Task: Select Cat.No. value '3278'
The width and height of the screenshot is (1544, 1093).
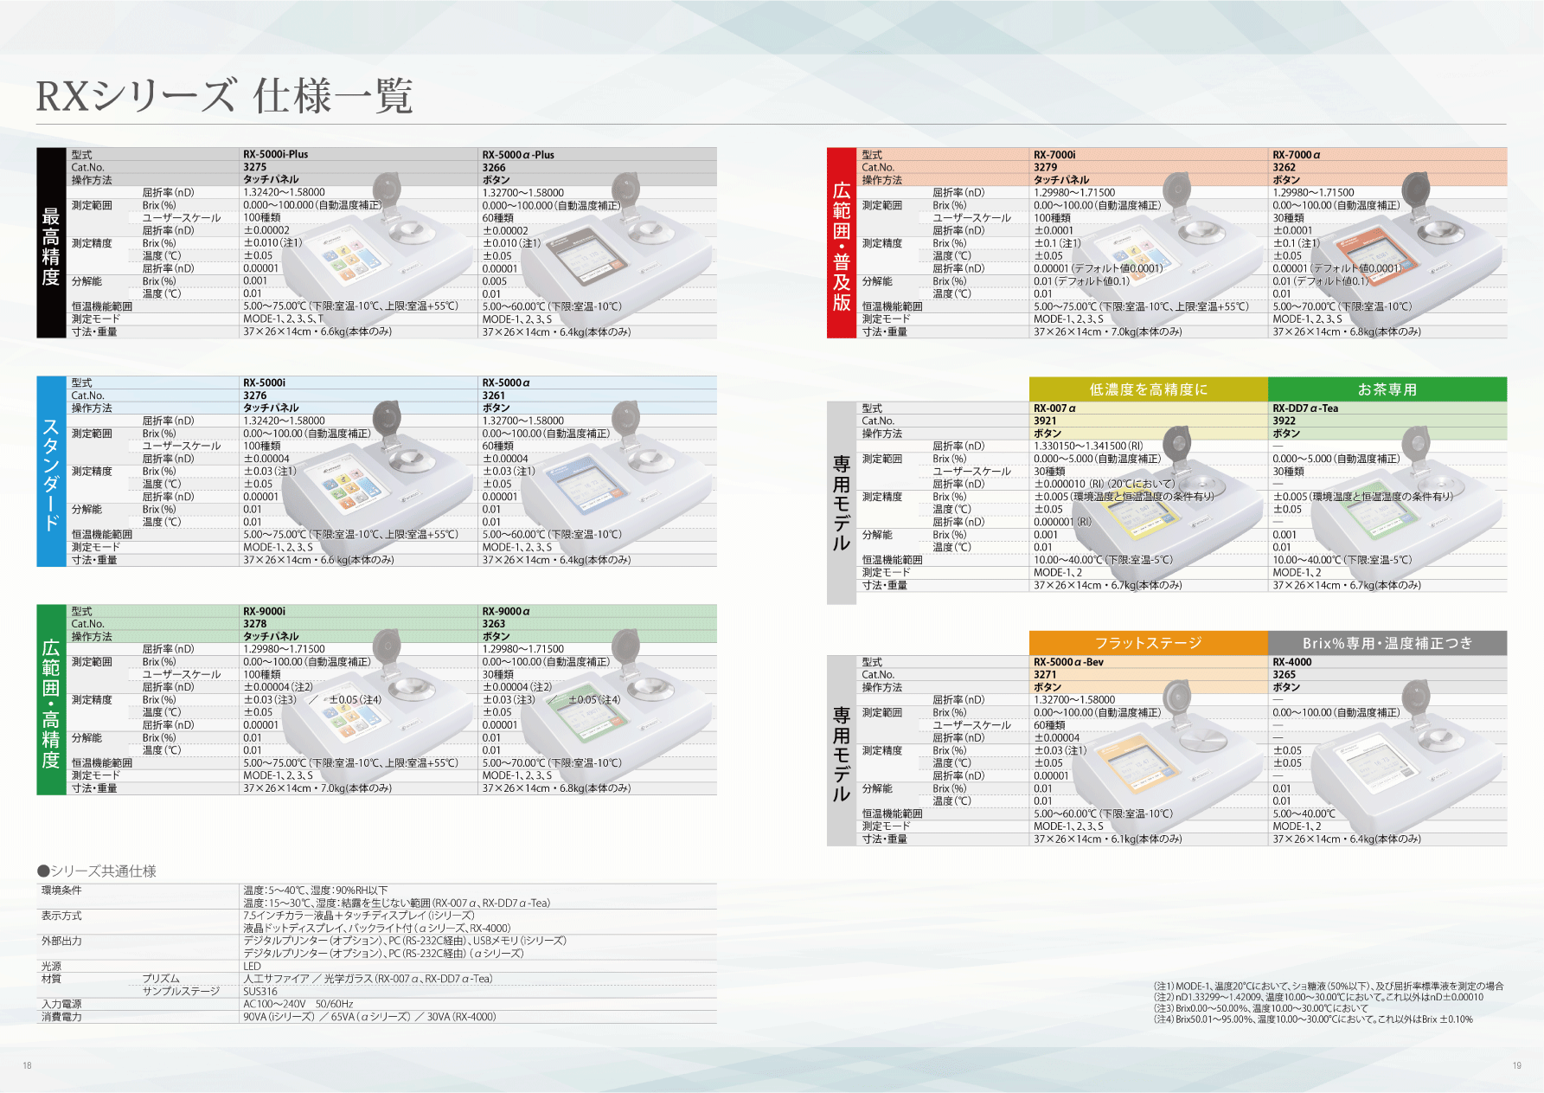Action: pos(255,624)
